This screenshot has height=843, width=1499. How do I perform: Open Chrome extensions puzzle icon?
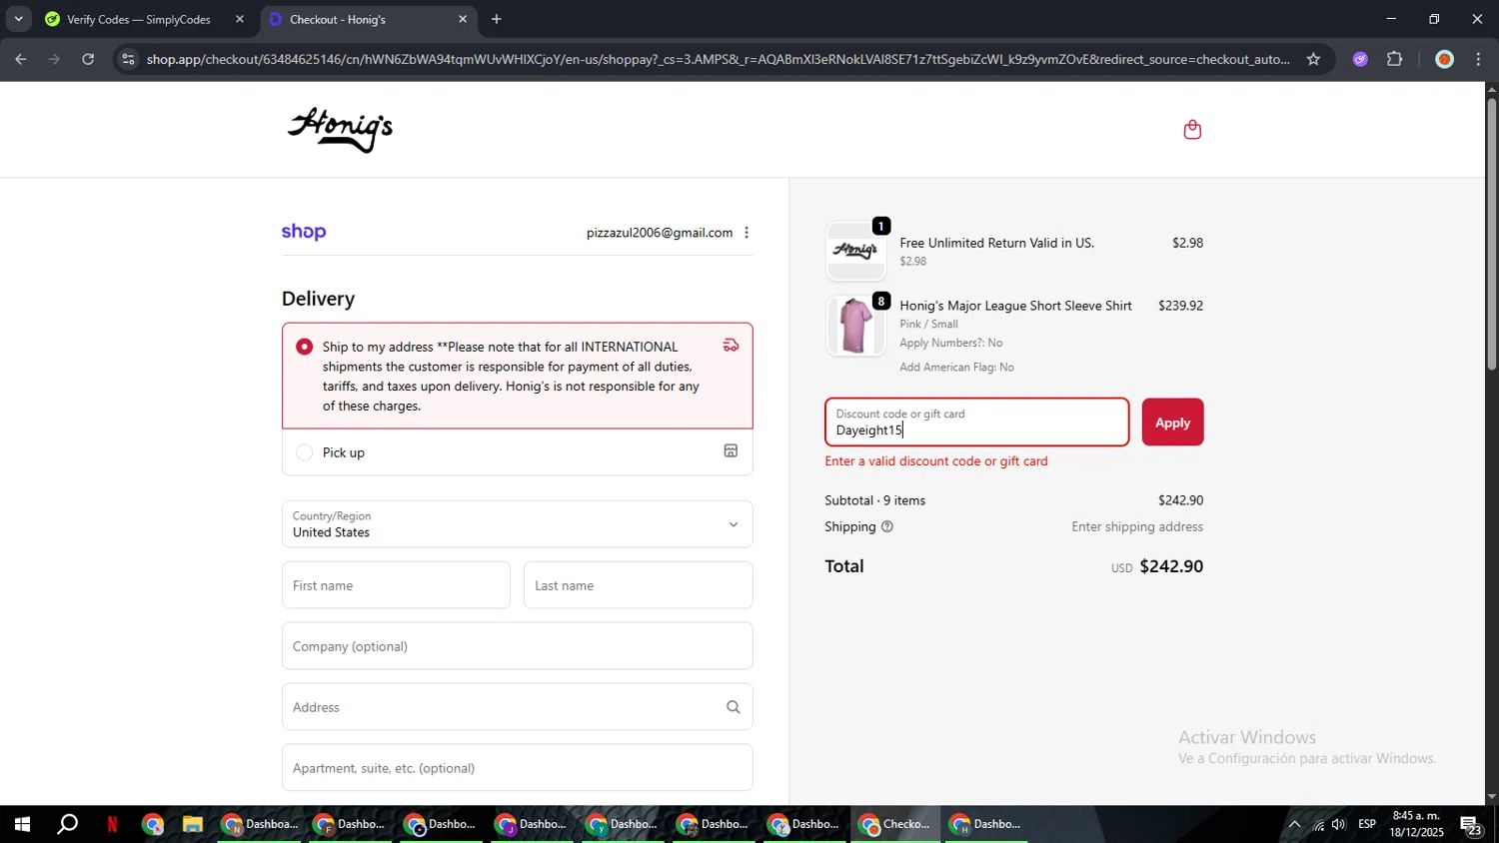point(1395,59)
